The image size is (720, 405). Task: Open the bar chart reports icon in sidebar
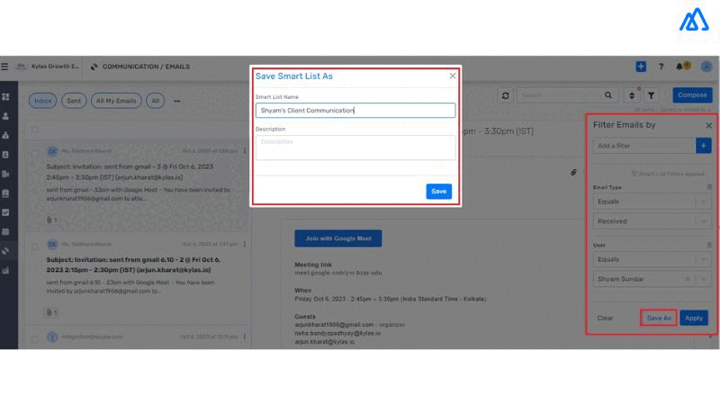pos(5,271)
